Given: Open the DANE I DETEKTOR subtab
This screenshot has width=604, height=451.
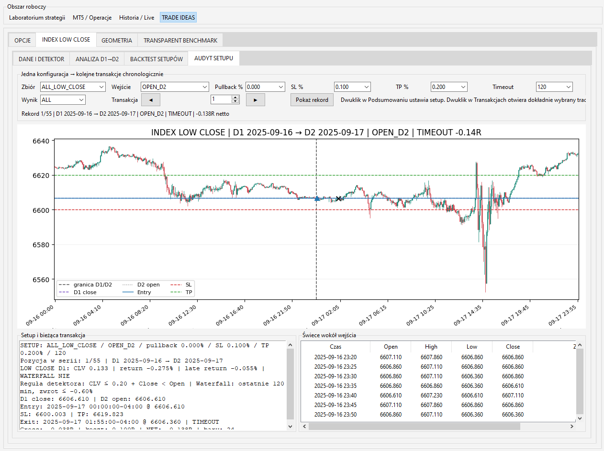Looking at the screenshot, I should click(41, 59).
